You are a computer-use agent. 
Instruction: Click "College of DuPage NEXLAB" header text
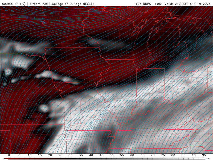point(73,4)
